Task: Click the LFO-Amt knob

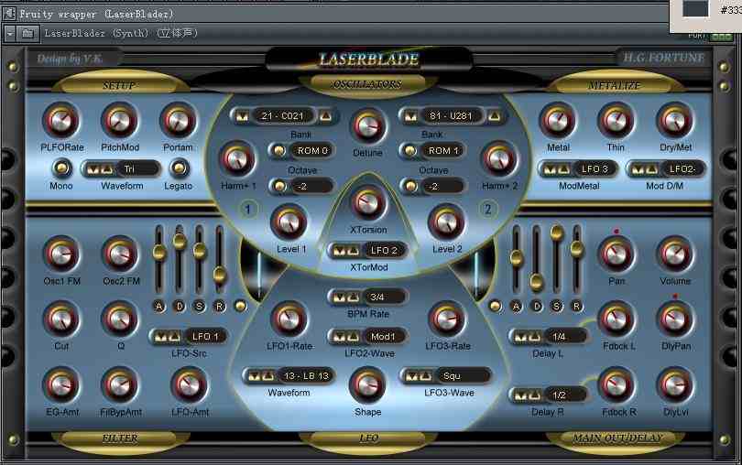Action: (x=190, y=385)
